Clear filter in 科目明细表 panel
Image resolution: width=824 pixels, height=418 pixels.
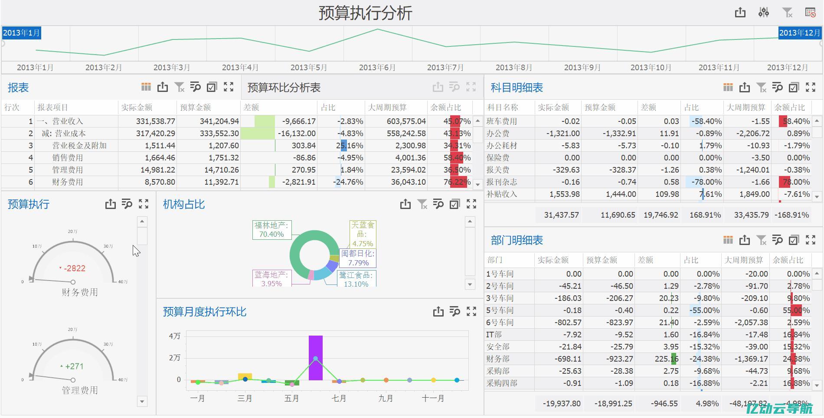pyautogui.click(x=761, y=88)
